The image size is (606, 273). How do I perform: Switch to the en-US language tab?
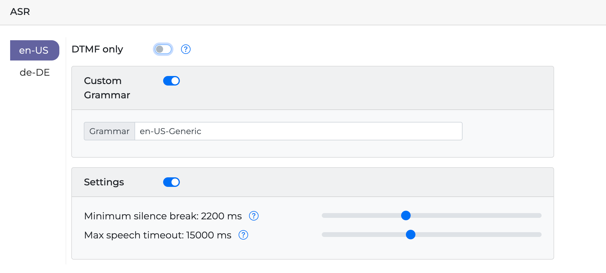point(34,50)
